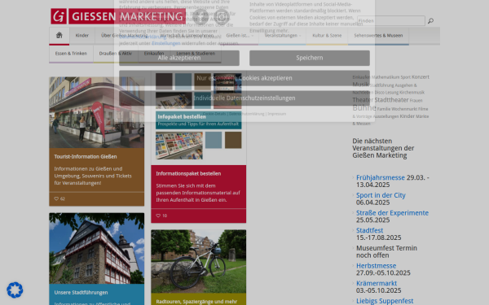This screenshot has width=489, height=305.
Task: Click the Einstellungen link in cookie text
Action: pos(166,43)
